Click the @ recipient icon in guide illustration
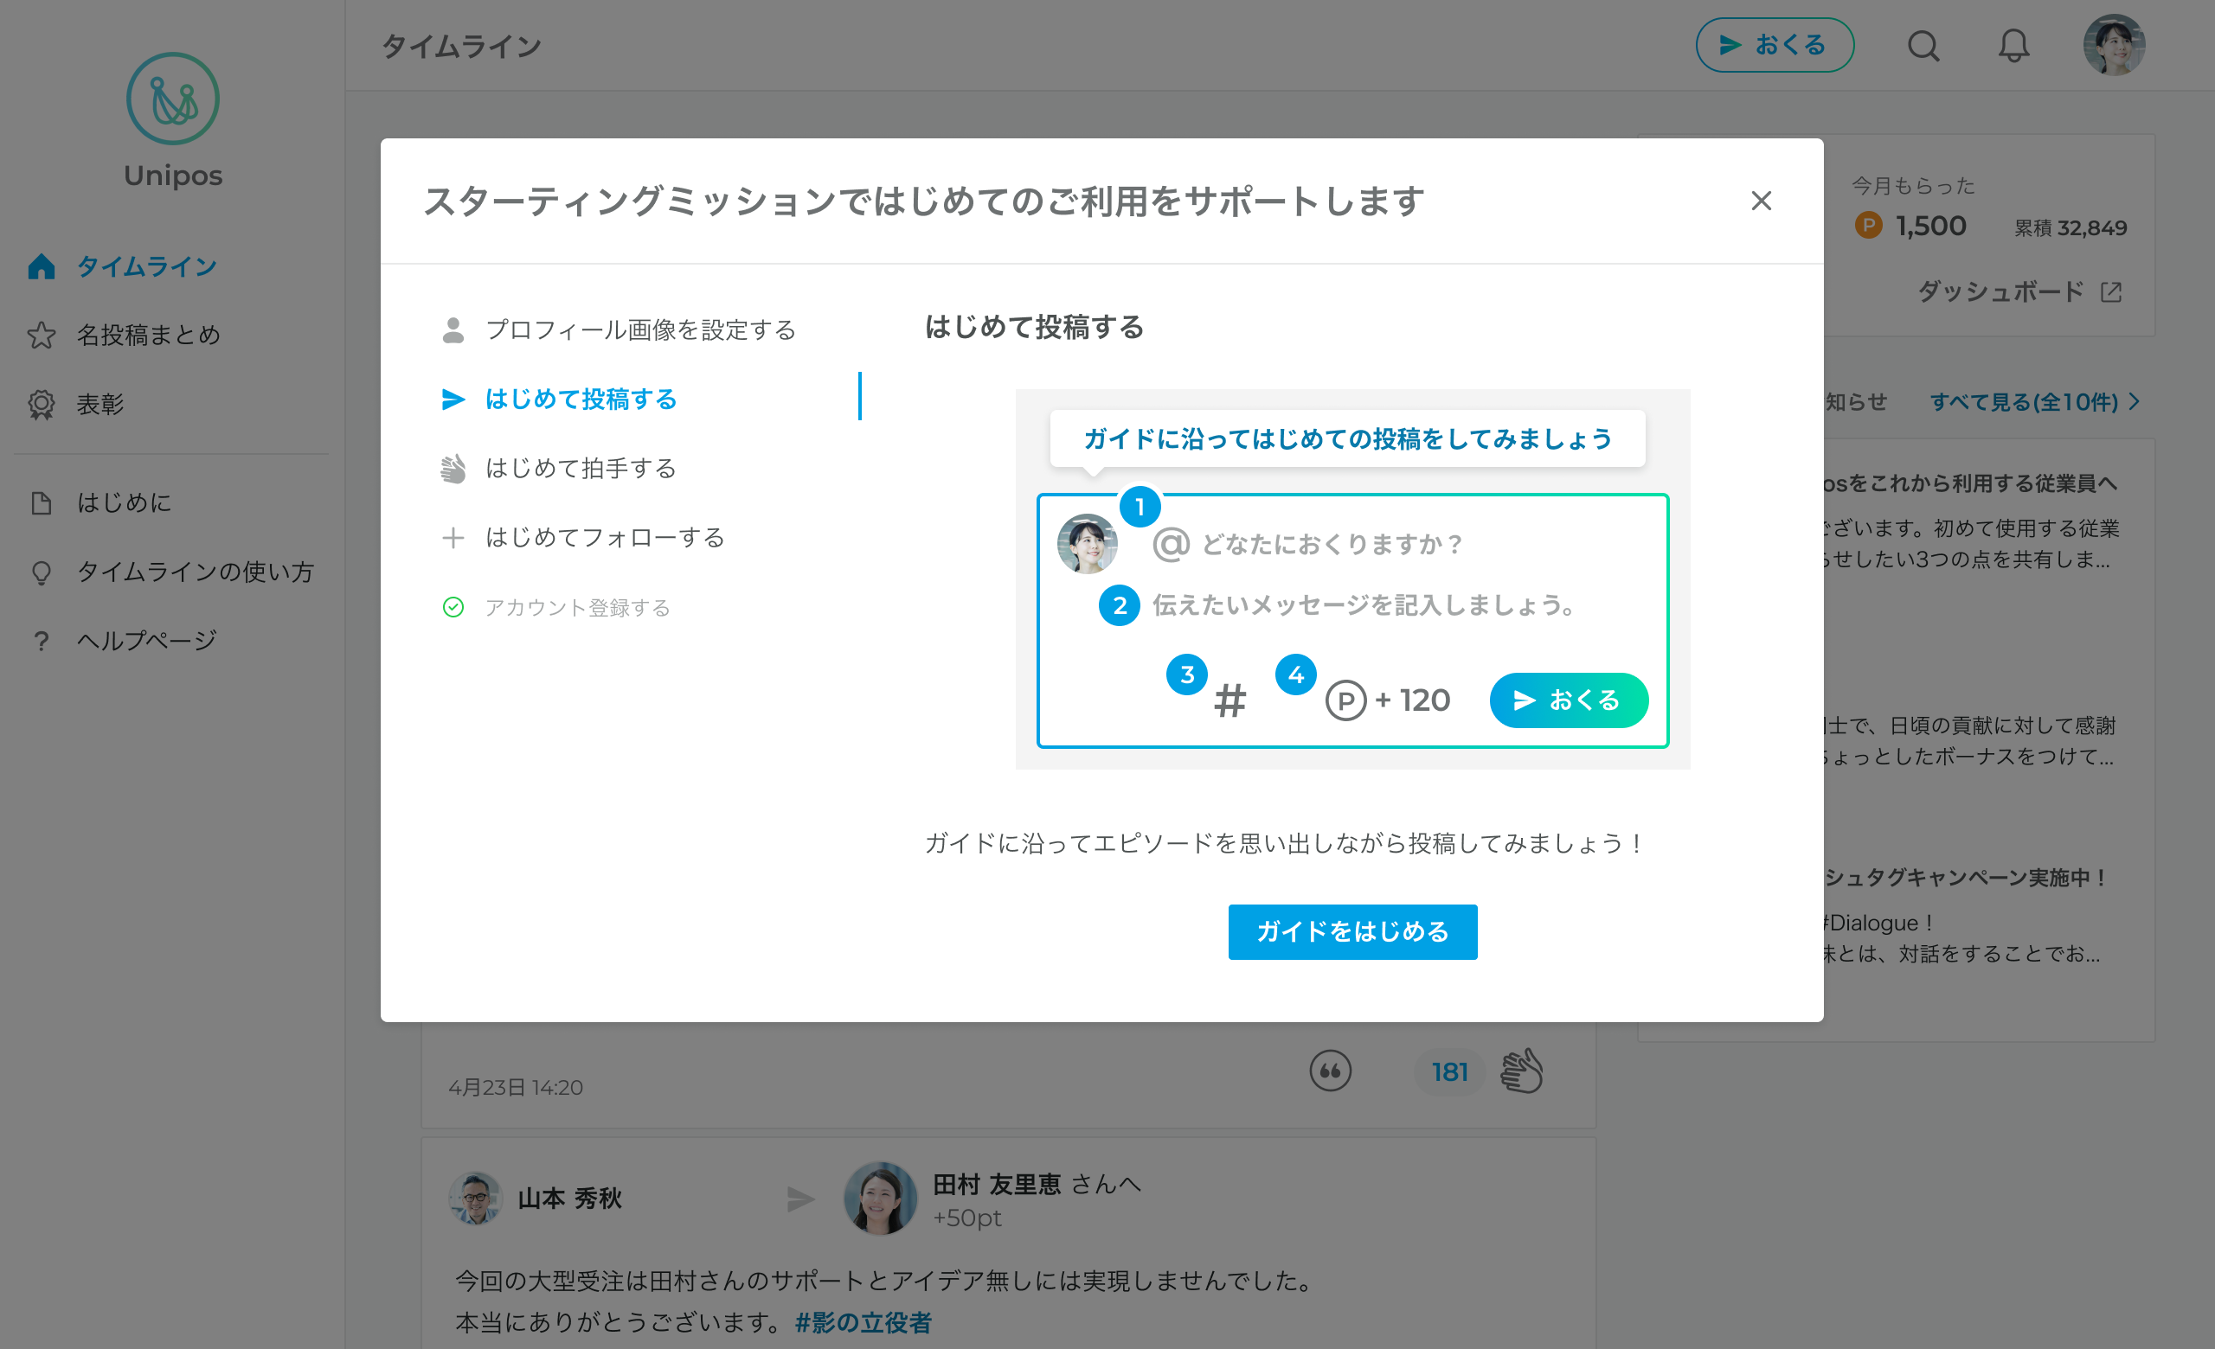Image resolution: width=2215 pixels, height=1349 pixels. (x=1171, y=544)
